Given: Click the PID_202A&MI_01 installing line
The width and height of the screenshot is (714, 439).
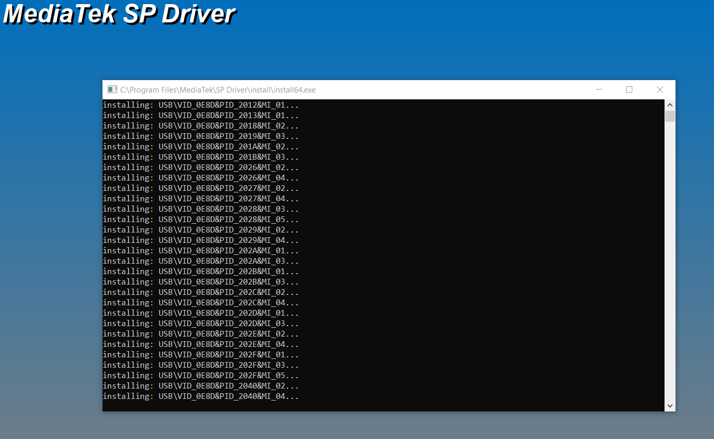Looking at the screenshot, I should click(201, 251).
